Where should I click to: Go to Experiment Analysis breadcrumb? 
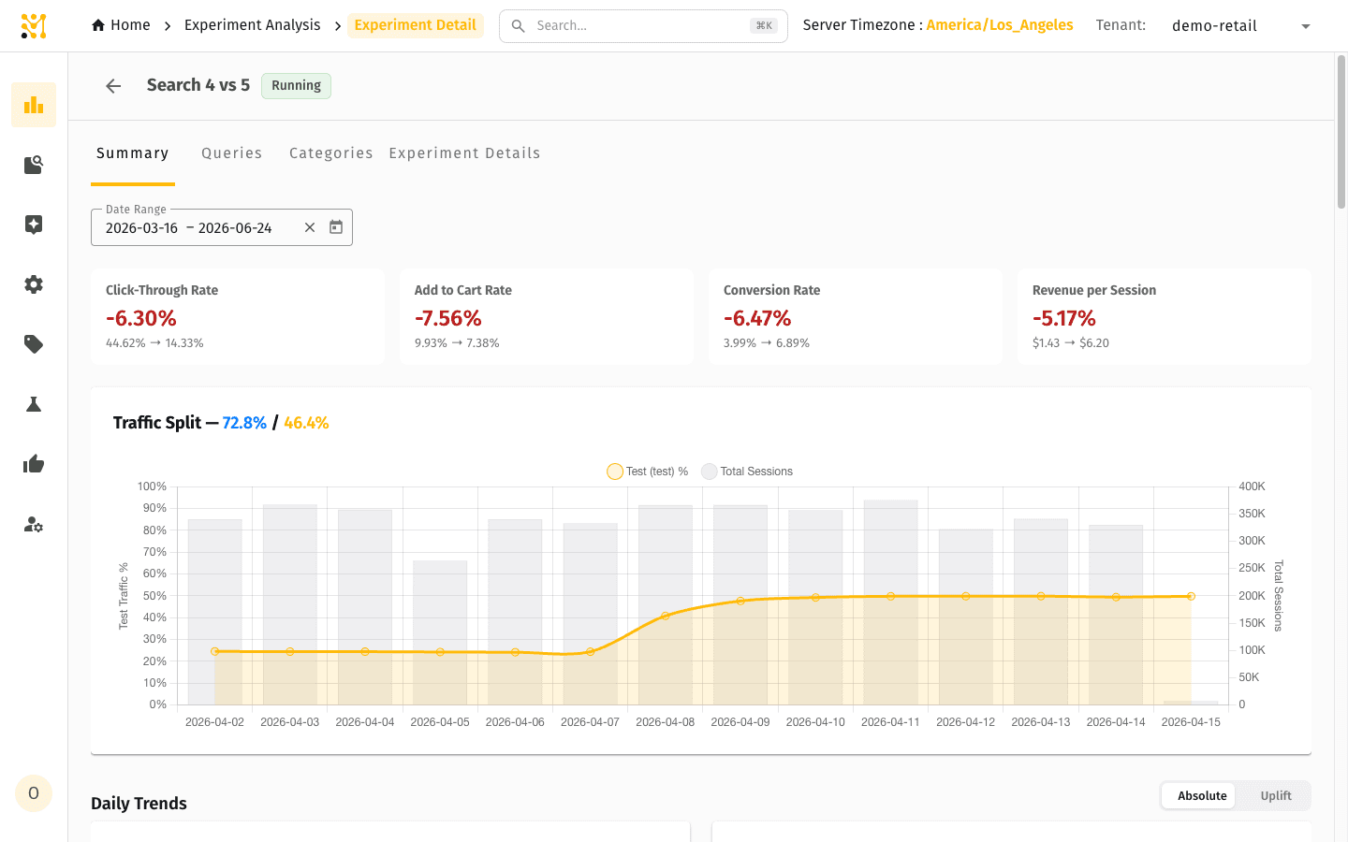(253, 25)
